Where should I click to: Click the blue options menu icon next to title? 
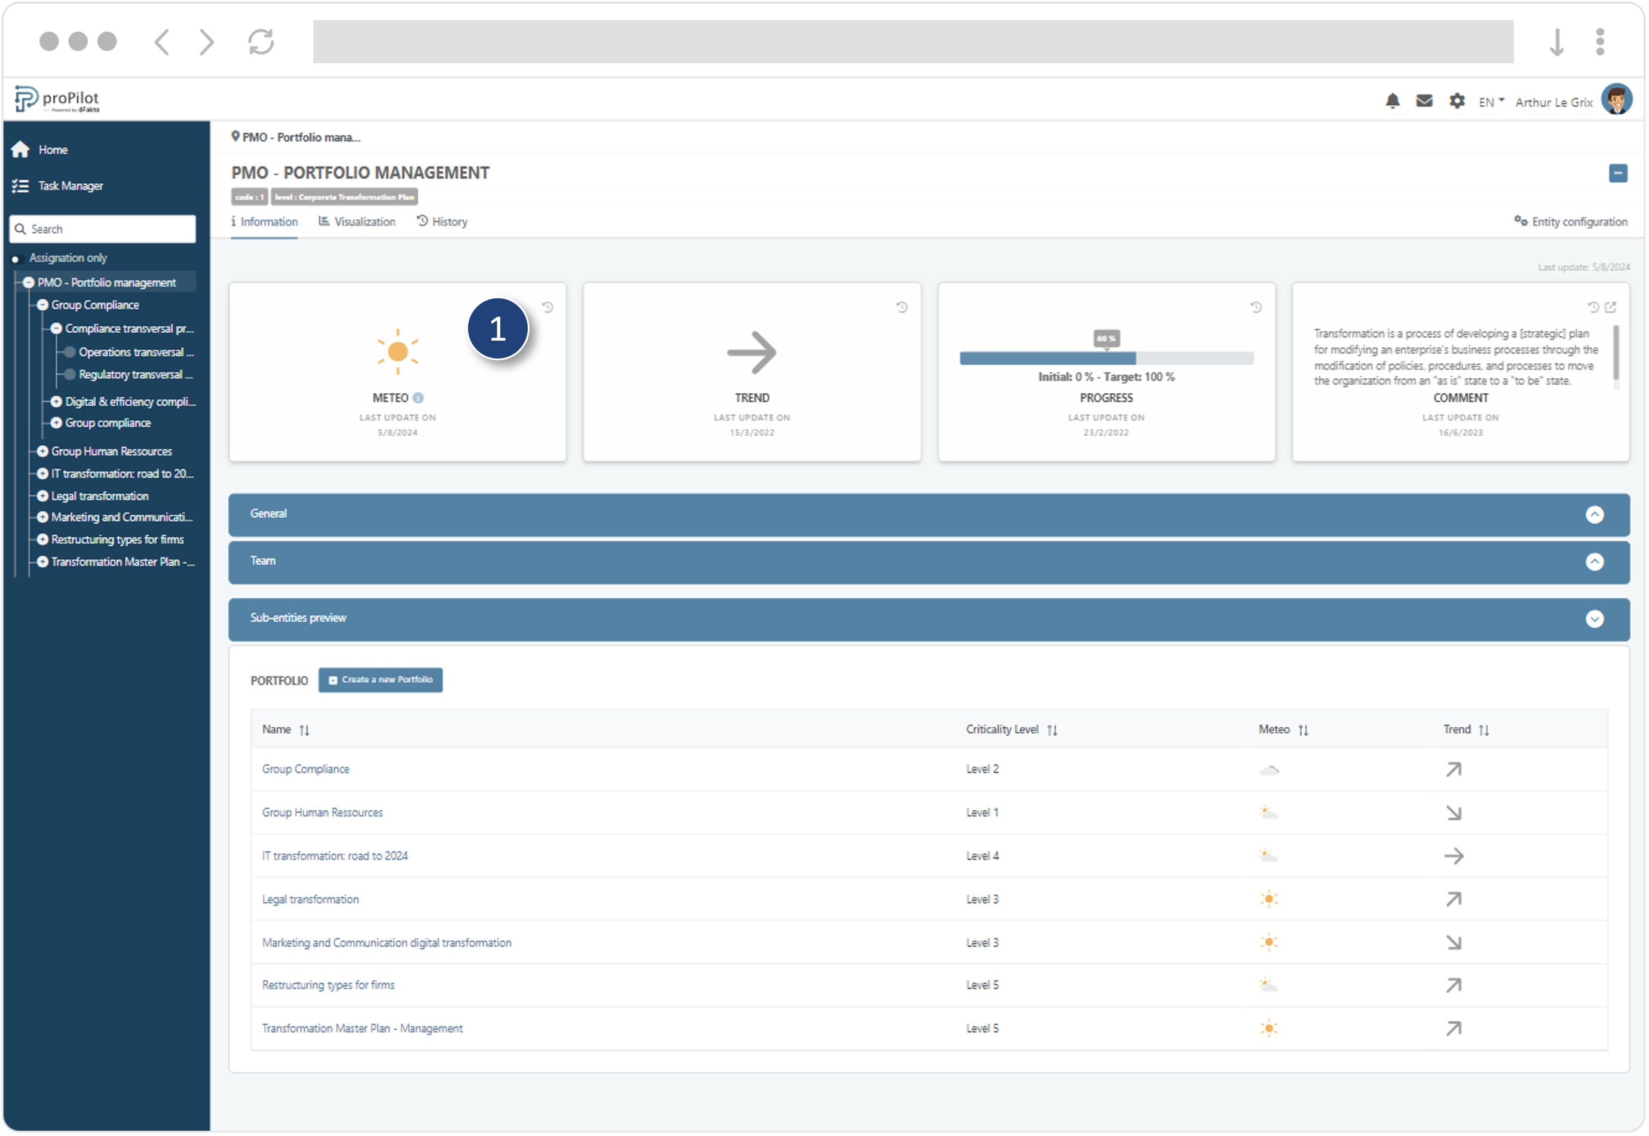(x=1618, y=173)
